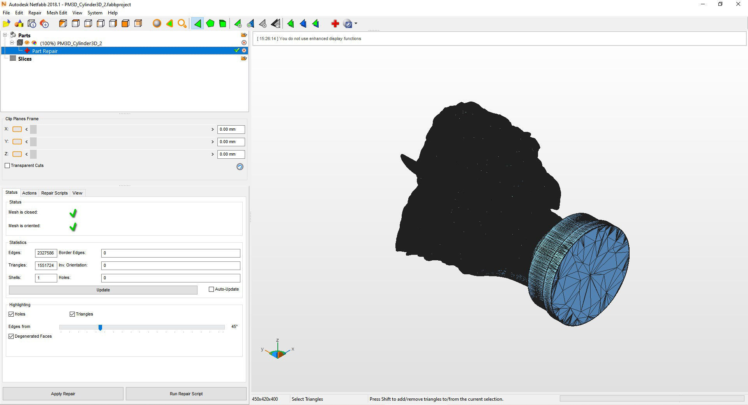
Task: Select the fully orange cube view icon
Action: (x=125, y=24)
